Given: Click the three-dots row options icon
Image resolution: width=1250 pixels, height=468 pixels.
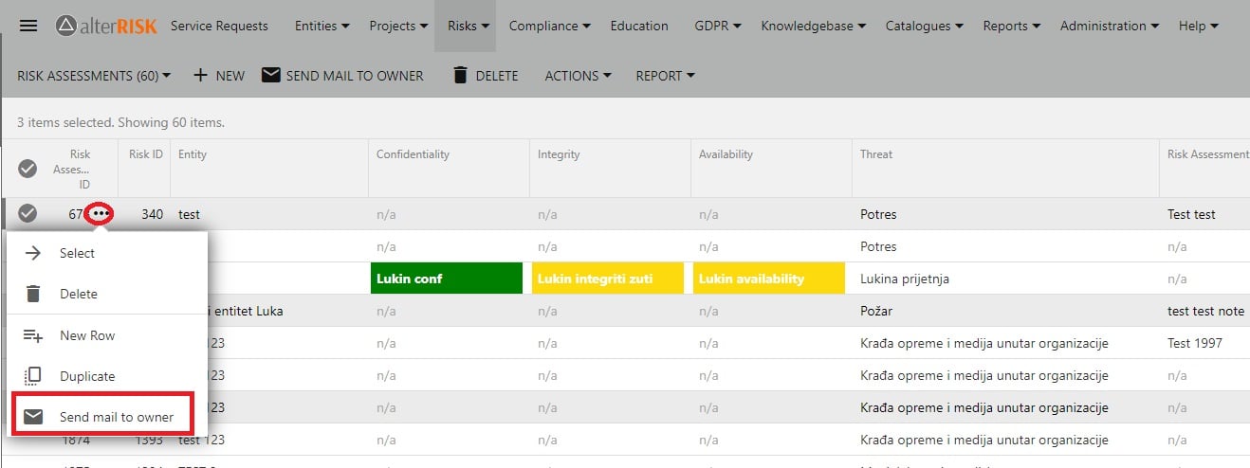Looking at the screenshot, I should tap(99, 214).
